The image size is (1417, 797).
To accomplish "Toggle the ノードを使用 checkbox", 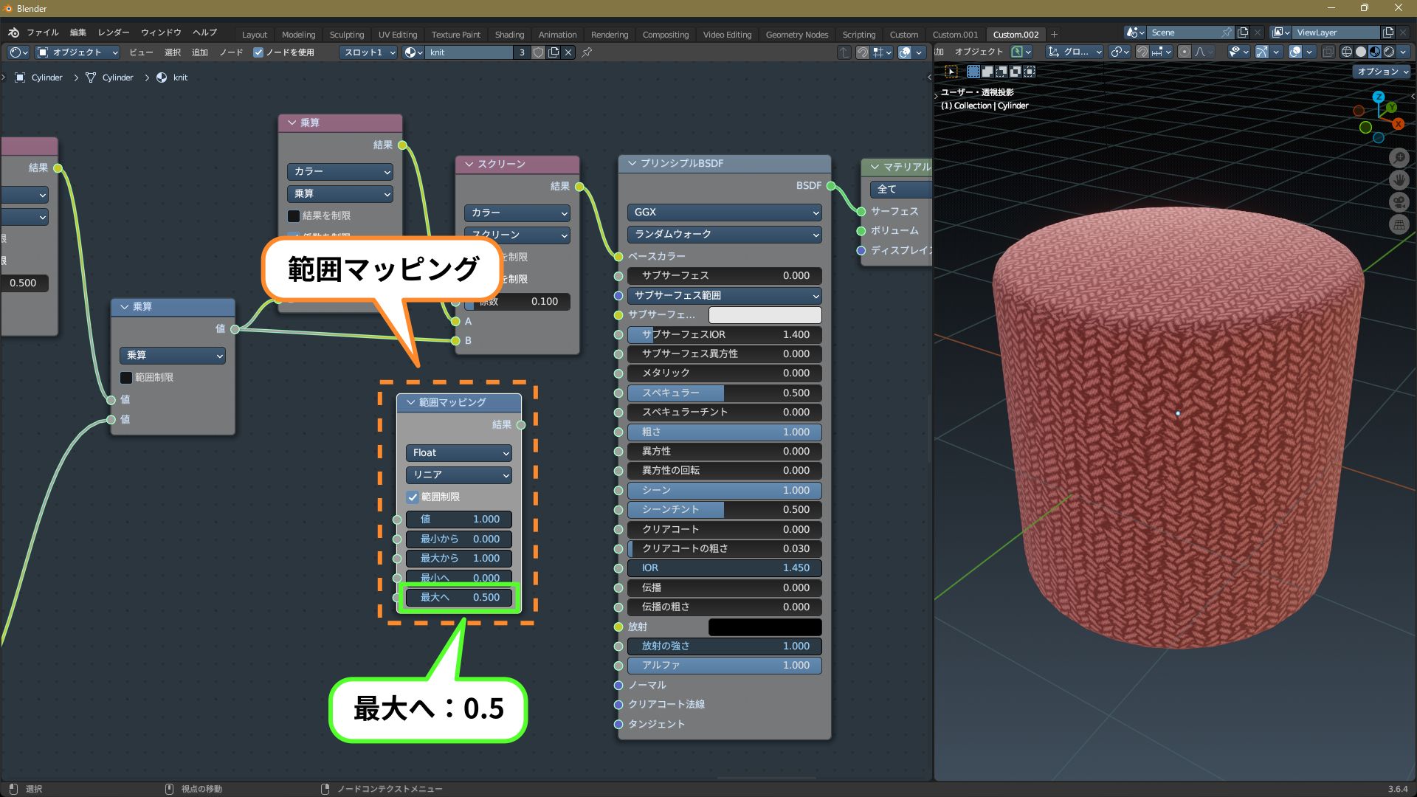I will [x=258, y=52].
